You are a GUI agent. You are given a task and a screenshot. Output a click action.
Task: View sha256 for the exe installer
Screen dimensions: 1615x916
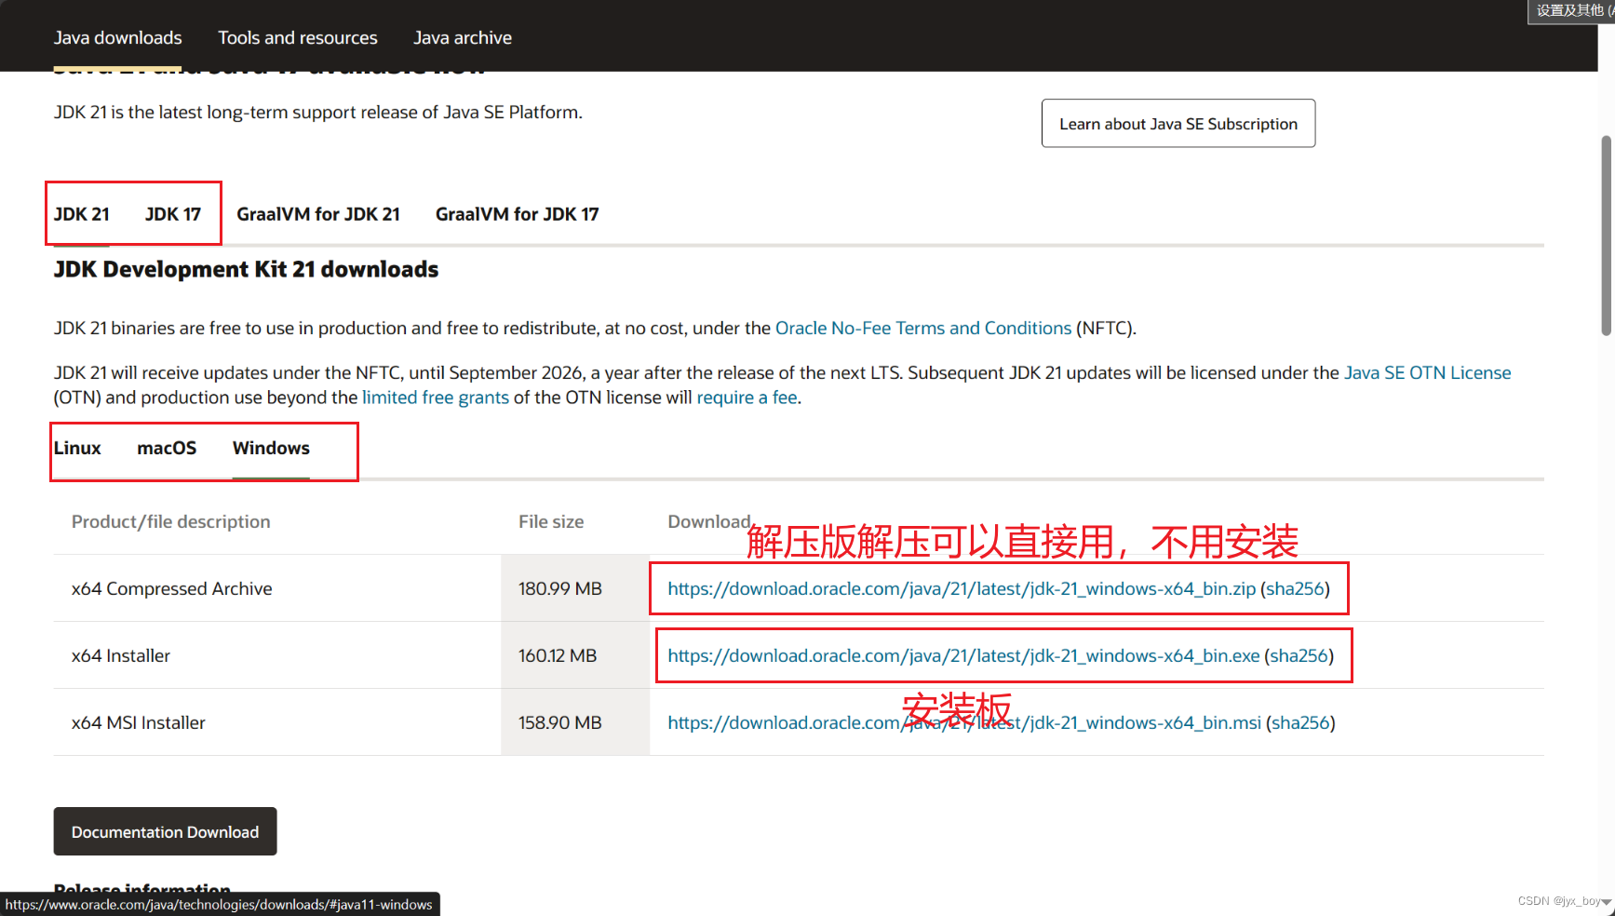click(x=1299, y=656)
